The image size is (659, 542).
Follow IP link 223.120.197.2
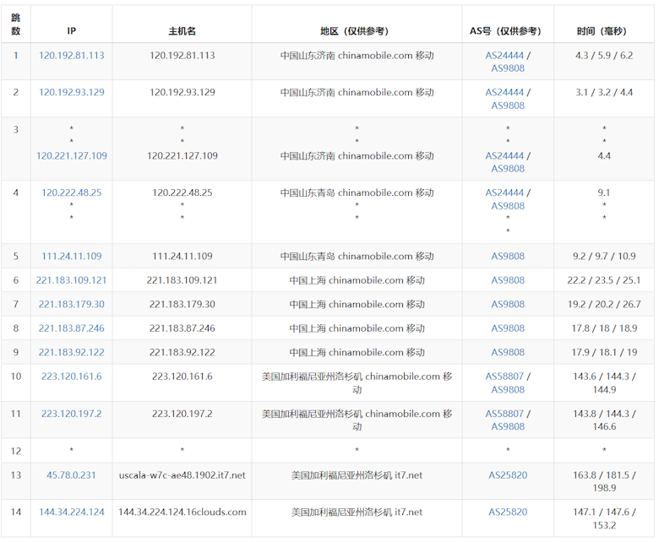(x=72, y=414)
